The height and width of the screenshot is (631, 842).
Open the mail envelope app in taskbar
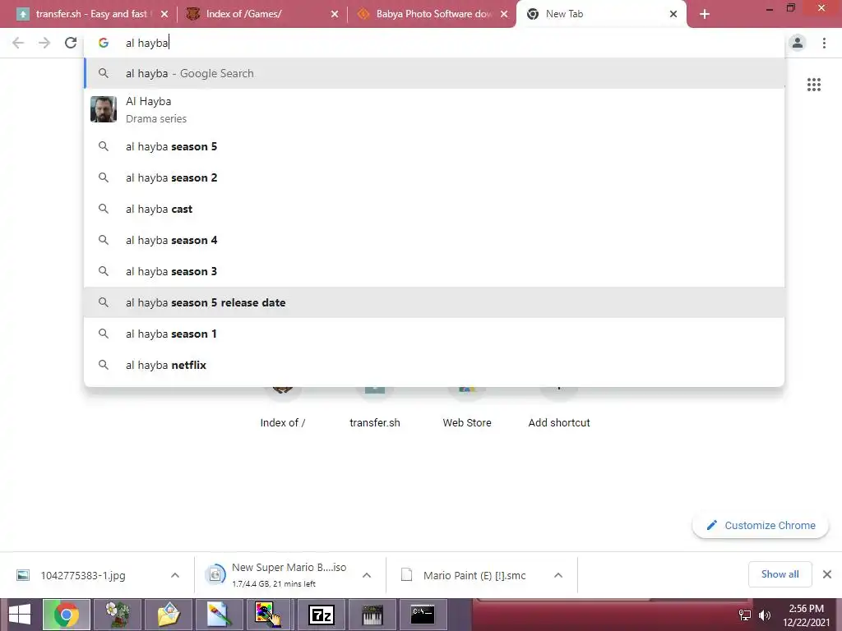[x=169, y=615]
